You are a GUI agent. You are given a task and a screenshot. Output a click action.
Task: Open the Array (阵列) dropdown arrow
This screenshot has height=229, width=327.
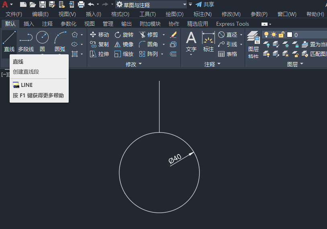click(162, 54)
